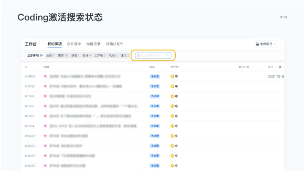Click the 工作台 heading
Viewport: 308px width, 185px height.
coord(31,44)
